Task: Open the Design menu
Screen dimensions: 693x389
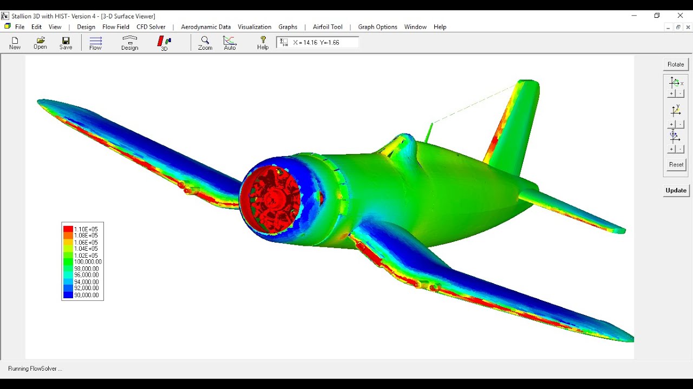Action: (86, 27)
